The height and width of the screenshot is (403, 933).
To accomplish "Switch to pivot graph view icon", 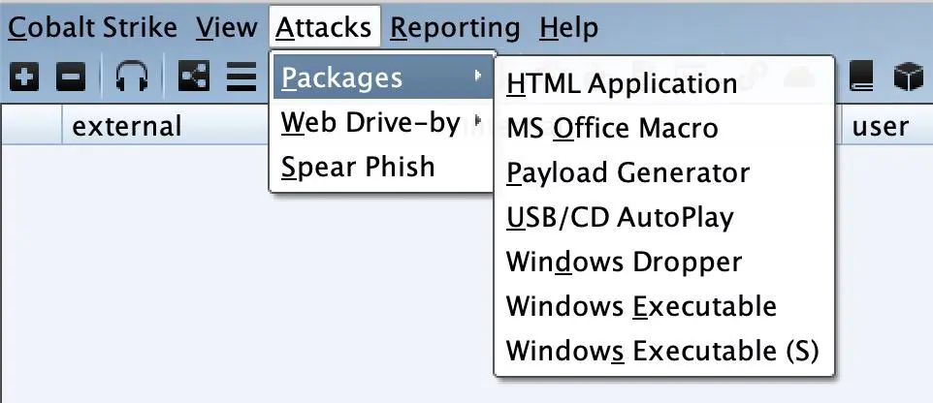I will tap(194, 77).
